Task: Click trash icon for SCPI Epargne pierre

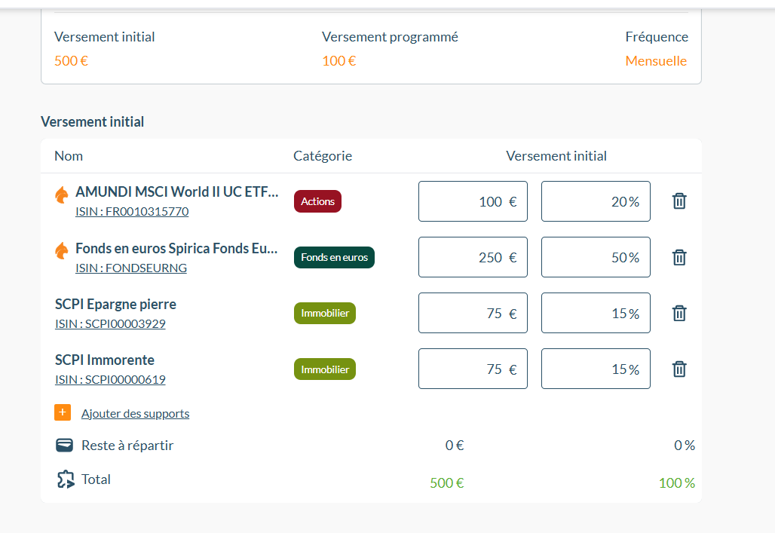Action: (679, 313)
